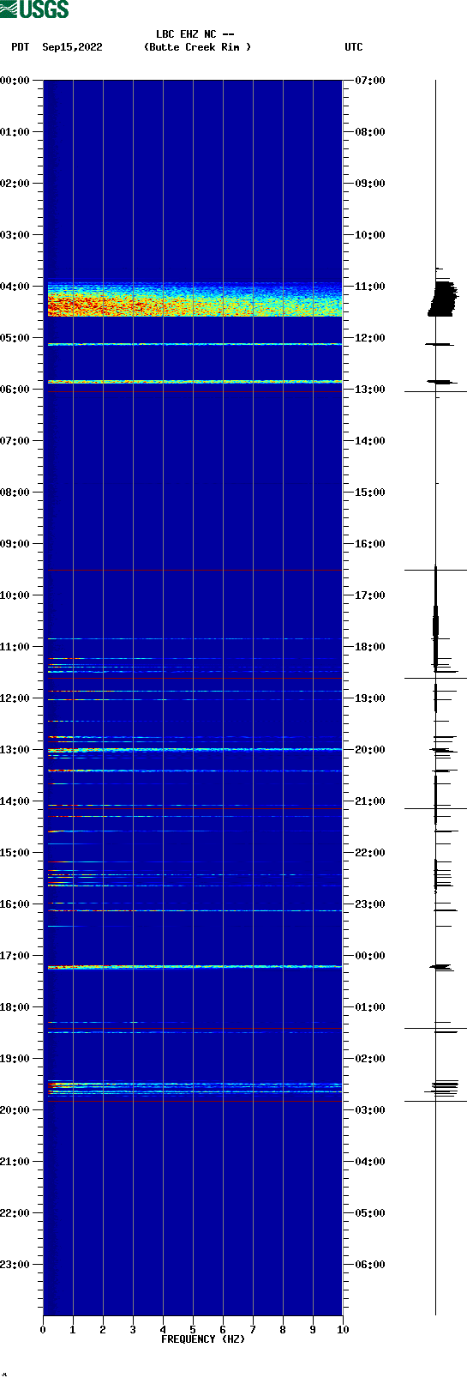This screenshot has width=473, height=1384.
Task: Click the 8 Hz frequency tick label
Action: coord(283,1330)
